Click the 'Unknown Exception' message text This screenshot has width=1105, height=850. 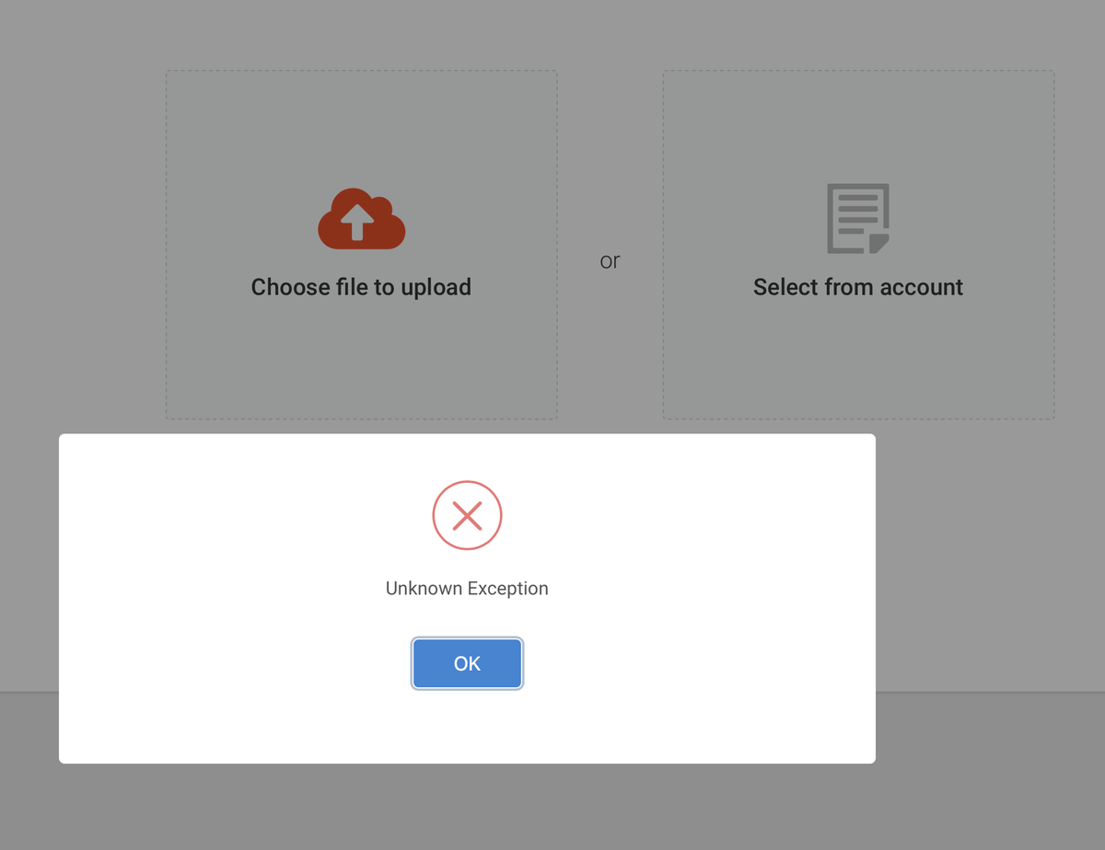[x=467, y=588]
